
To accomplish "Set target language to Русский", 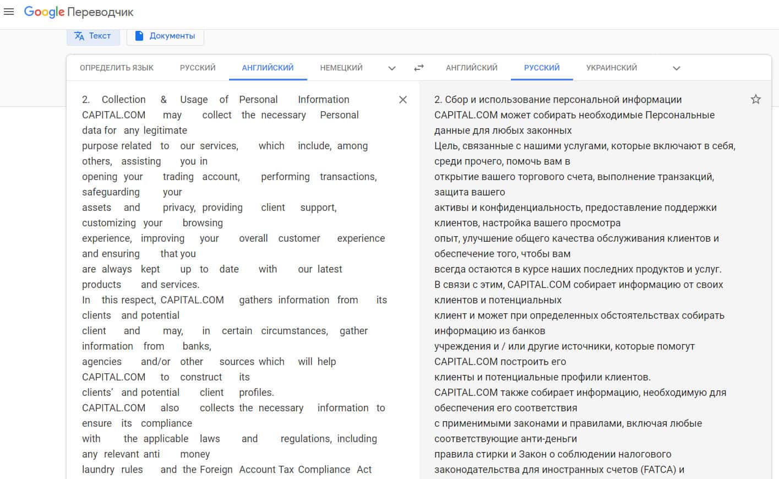I will tap(542, 68).
